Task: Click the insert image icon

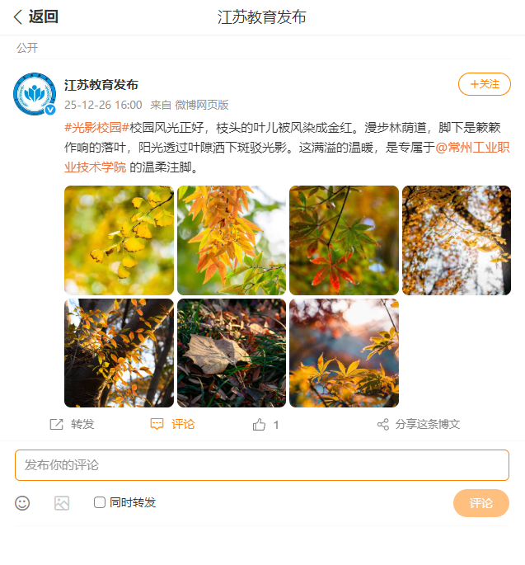Action: coord(62,503)
